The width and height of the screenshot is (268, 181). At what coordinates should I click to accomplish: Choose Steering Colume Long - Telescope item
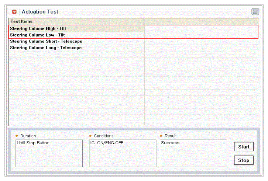click(46, 48)
